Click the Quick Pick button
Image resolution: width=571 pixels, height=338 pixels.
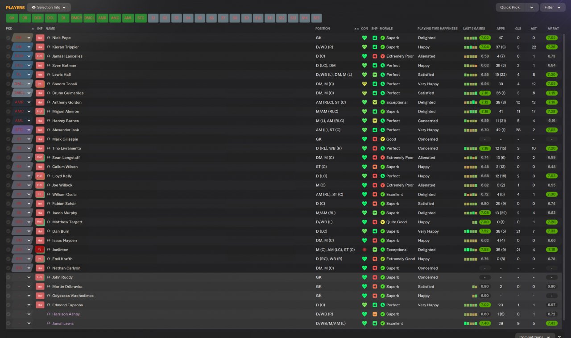[x=510, y=8]
